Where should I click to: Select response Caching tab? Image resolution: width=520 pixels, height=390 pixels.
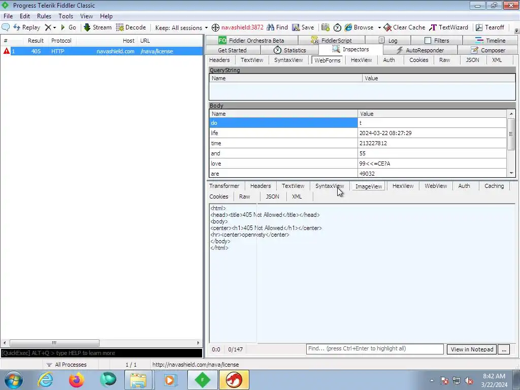(494, 186)
